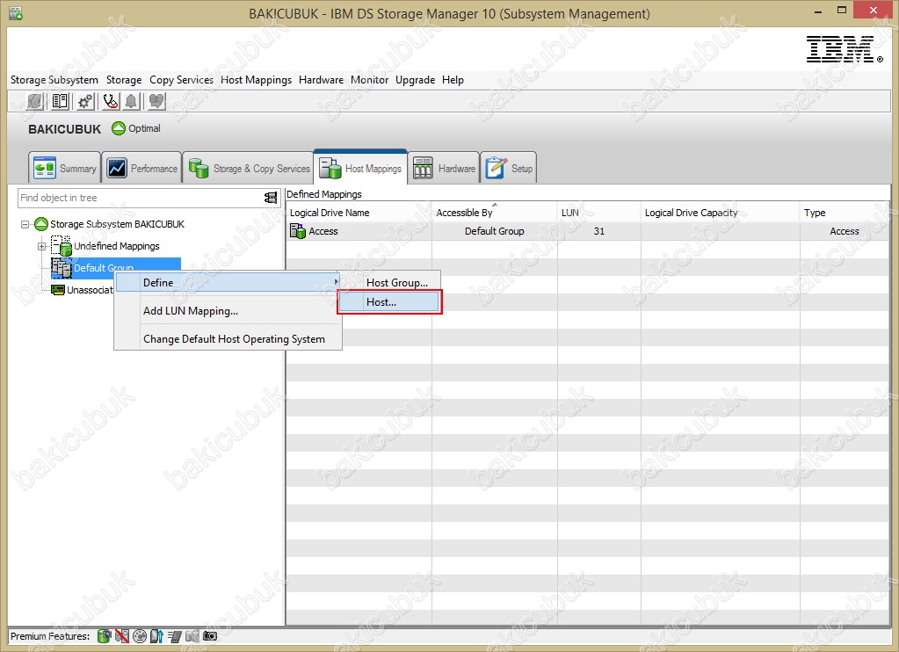Viewport: 899px width, 652px height.
Task: Click the gauge premium feature icon
Action: (140, 636)
